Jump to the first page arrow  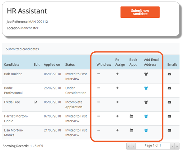point(129,146)
